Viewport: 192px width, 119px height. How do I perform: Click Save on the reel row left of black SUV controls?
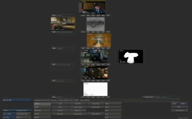(x=54, y=65)
